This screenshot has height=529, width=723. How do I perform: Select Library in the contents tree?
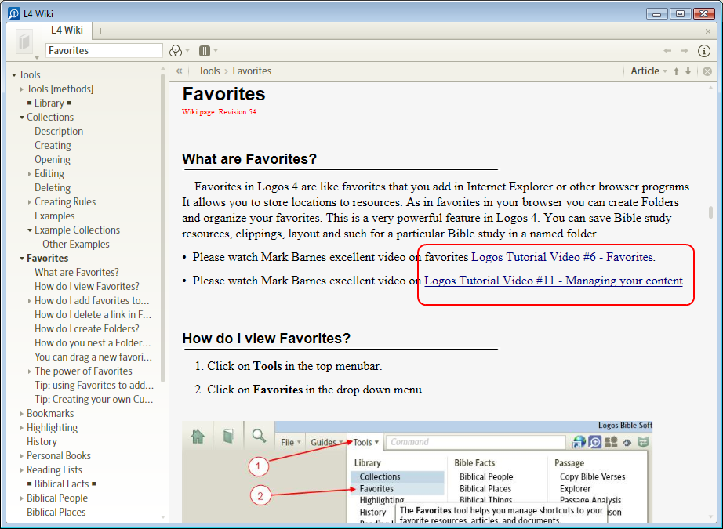point(49,103)
